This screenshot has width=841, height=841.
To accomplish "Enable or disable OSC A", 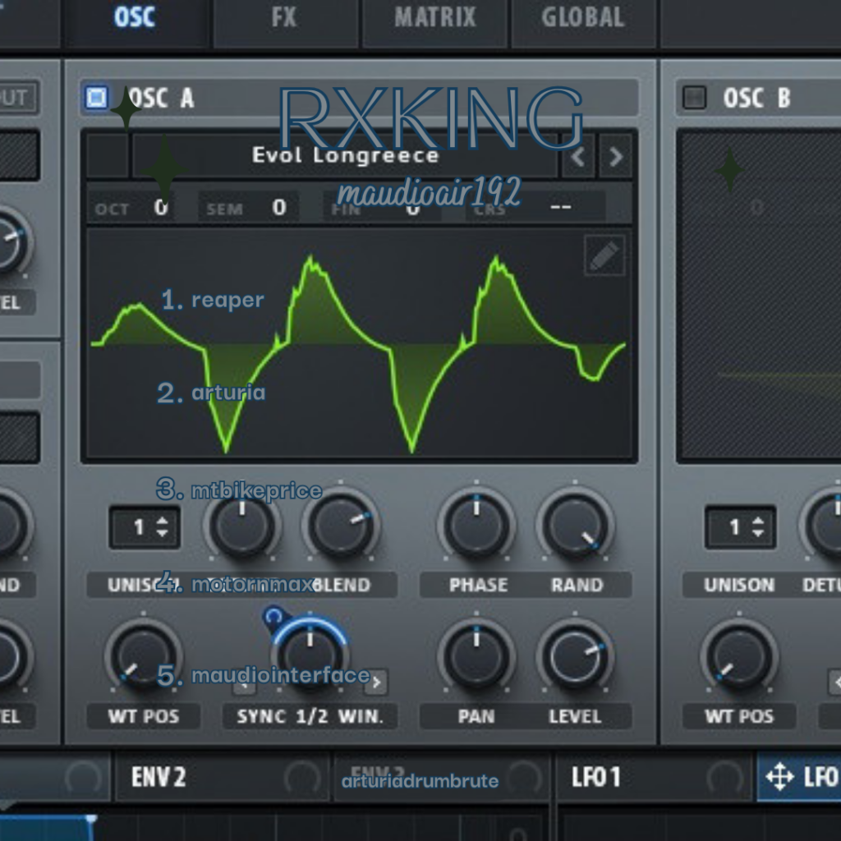I will point(97,98).
